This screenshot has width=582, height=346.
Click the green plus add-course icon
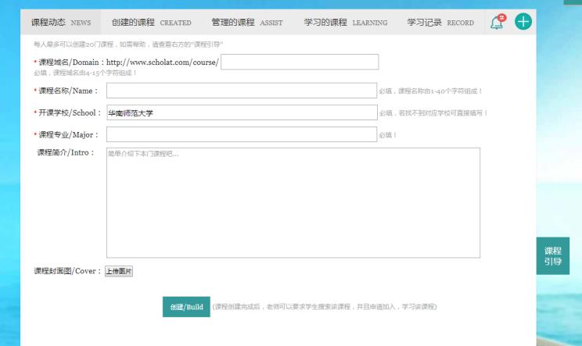click(x=522, y=23)
